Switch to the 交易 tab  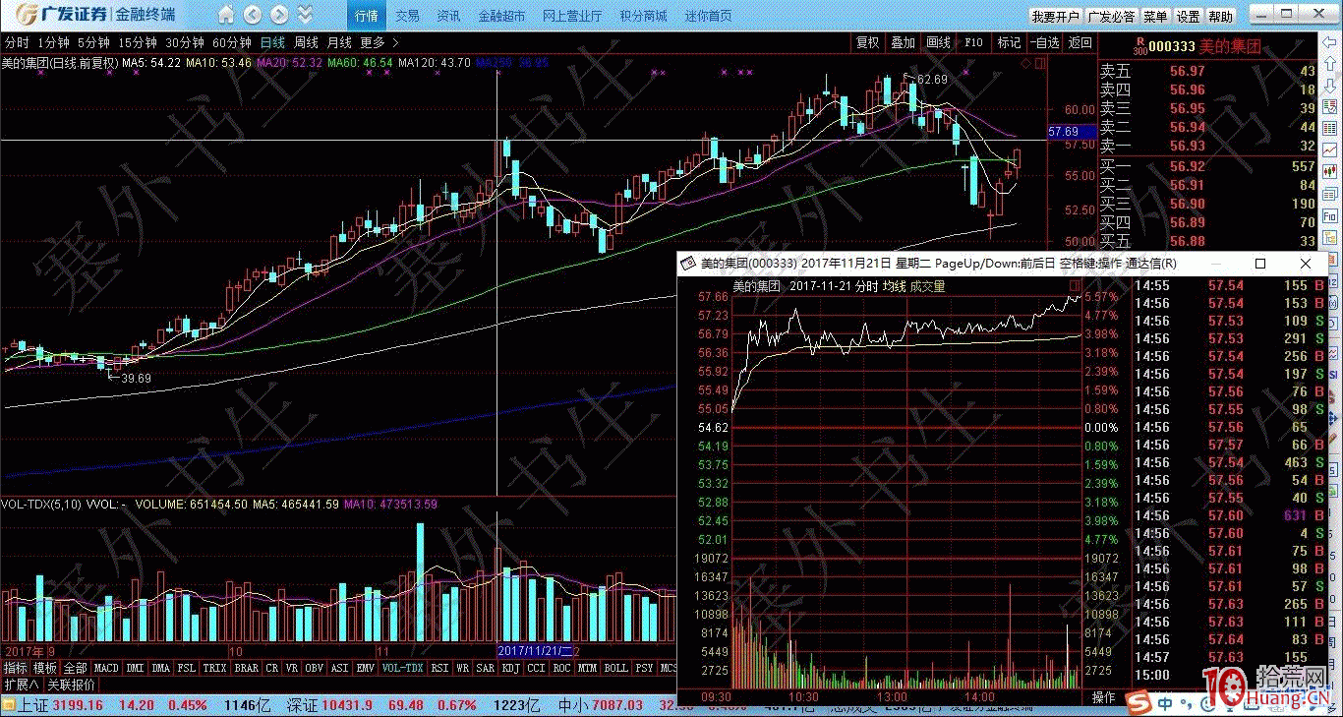point(407,17)
